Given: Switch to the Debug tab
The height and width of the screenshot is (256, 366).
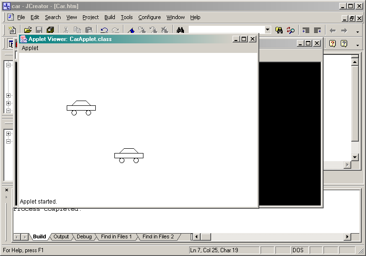Looking at the screenshot, I should pos(84,236).
